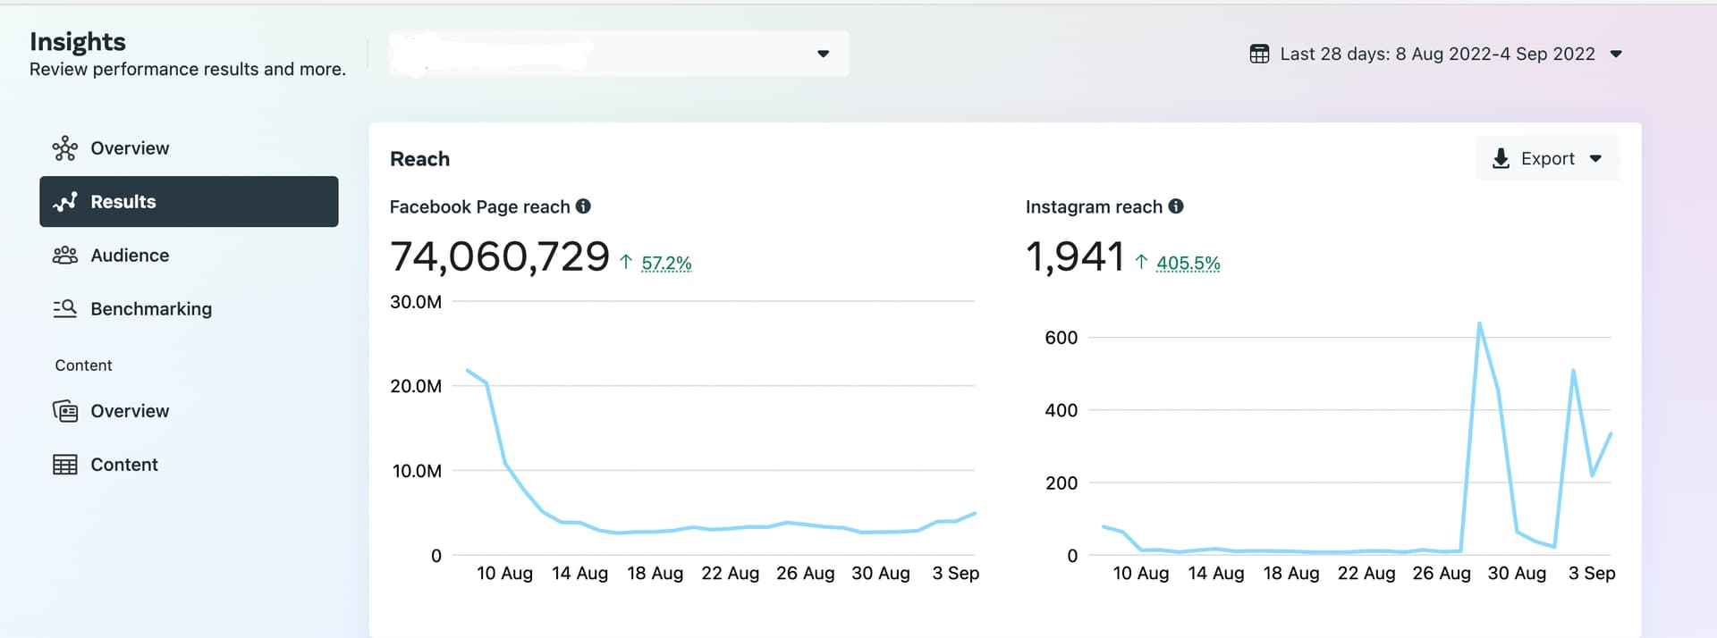
Task: Click the Last 28 days date range text
Action: tap(1437, 54)
